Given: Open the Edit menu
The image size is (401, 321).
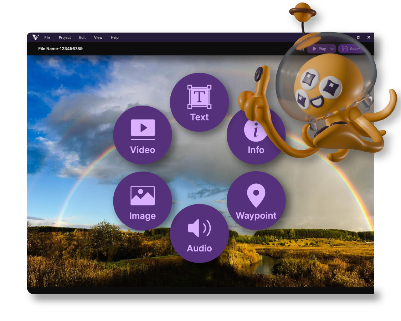Looking at the screenshot, I should pyautogui.click(x=82, y=37).
